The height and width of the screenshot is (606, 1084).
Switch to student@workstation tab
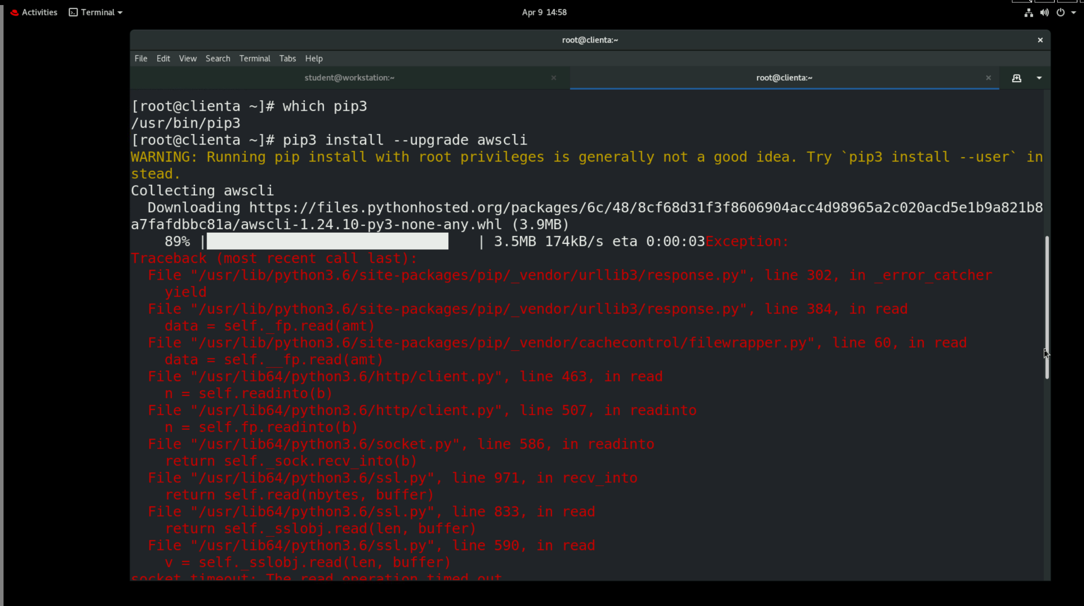tap(349, 78)
